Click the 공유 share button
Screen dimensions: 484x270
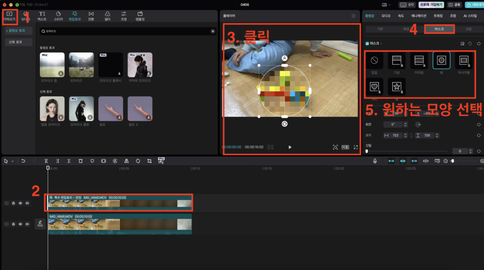[455, 5]
